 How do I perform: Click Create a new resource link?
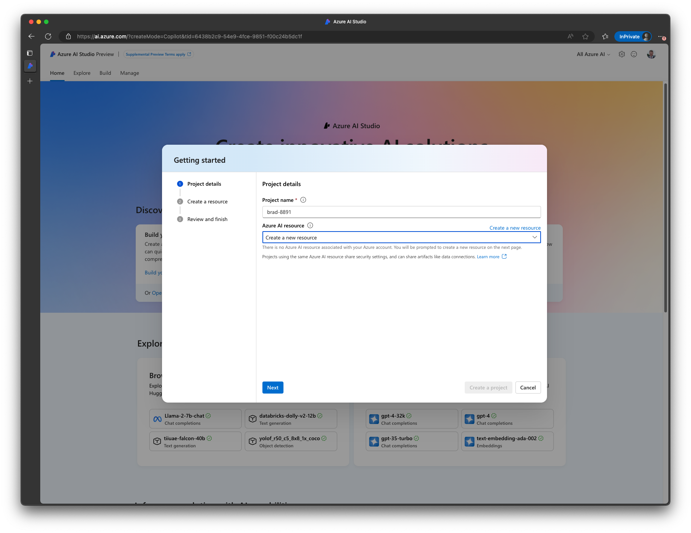(x=515, y=228)
